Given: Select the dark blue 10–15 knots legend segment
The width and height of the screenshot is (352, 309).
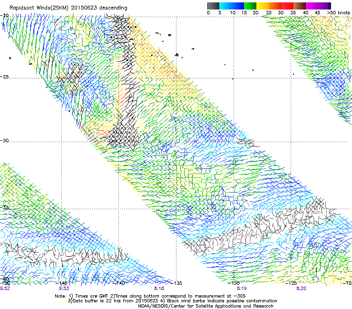Looking at the screenshot, I should (x=238, y=6).
